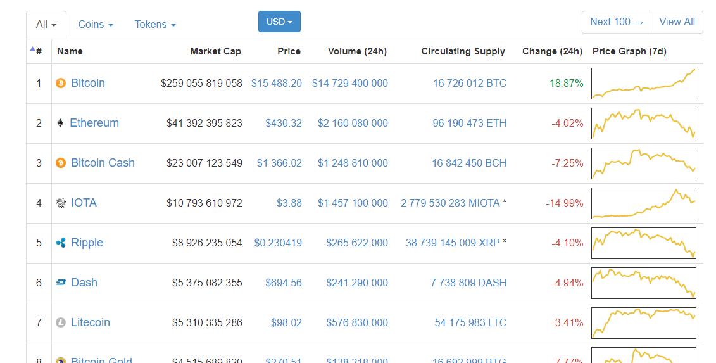Click the Bitcoin logo icon
Viewport: 716px width, 363px height.
pos(61,83)
